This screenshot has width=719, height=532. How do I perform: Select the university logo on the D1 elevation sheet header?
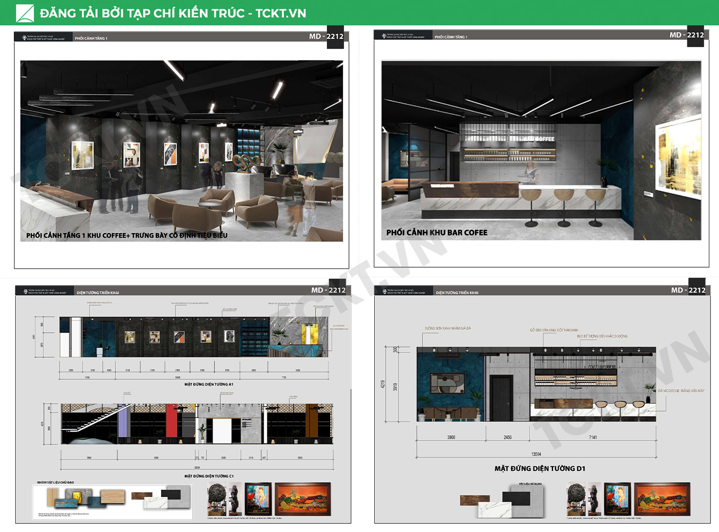click(384, 292)
